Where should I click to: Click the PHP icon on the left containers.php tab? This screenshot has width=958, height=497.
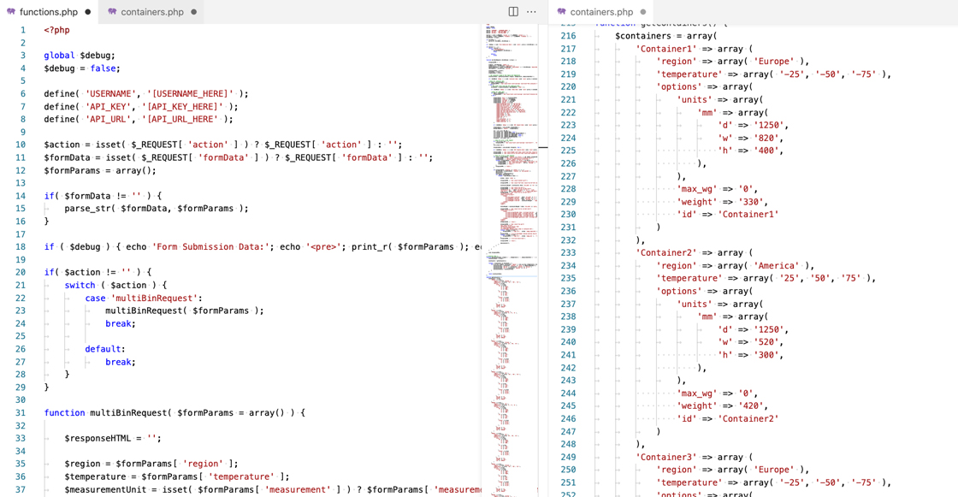pyautogui.click(x=113, y=12)
